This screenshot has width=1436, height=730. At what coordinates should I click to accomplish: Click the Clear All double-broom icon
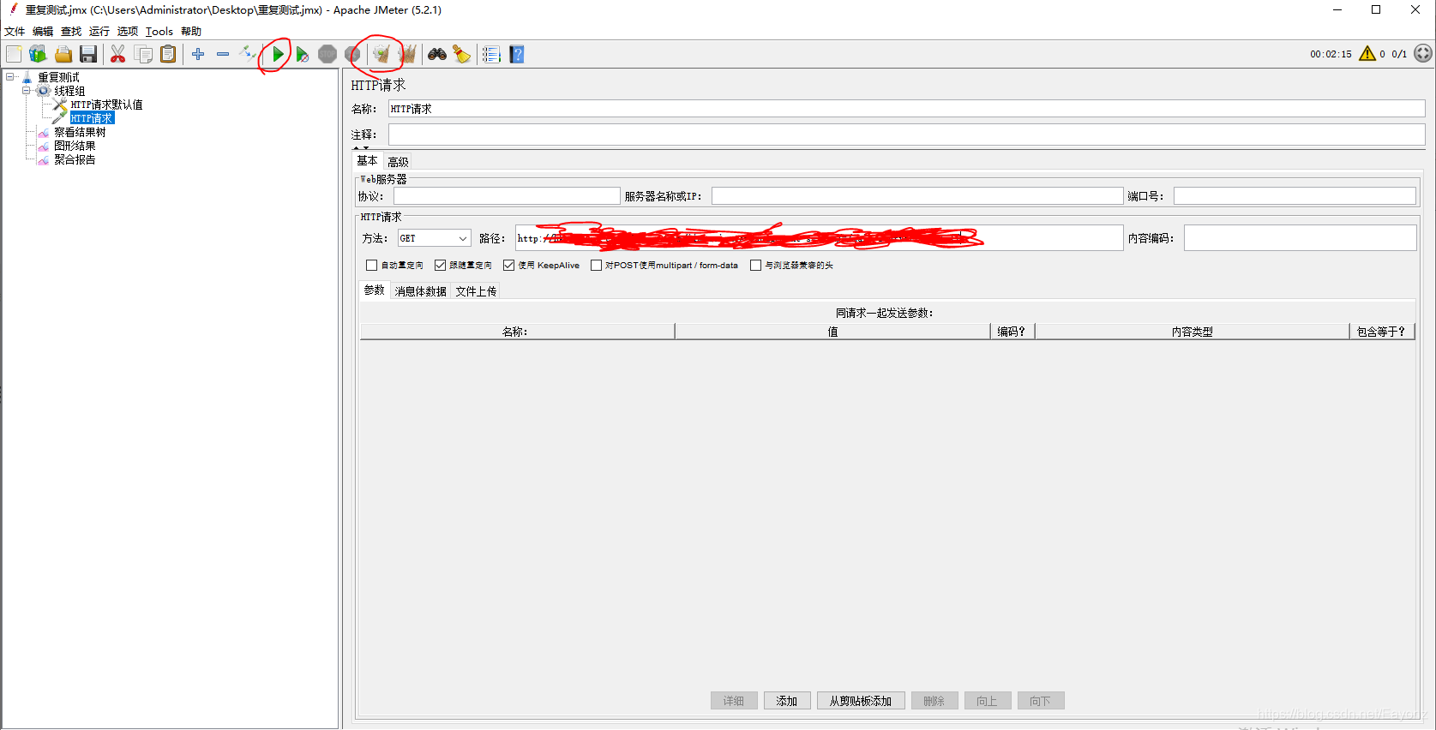click(407, 54)
